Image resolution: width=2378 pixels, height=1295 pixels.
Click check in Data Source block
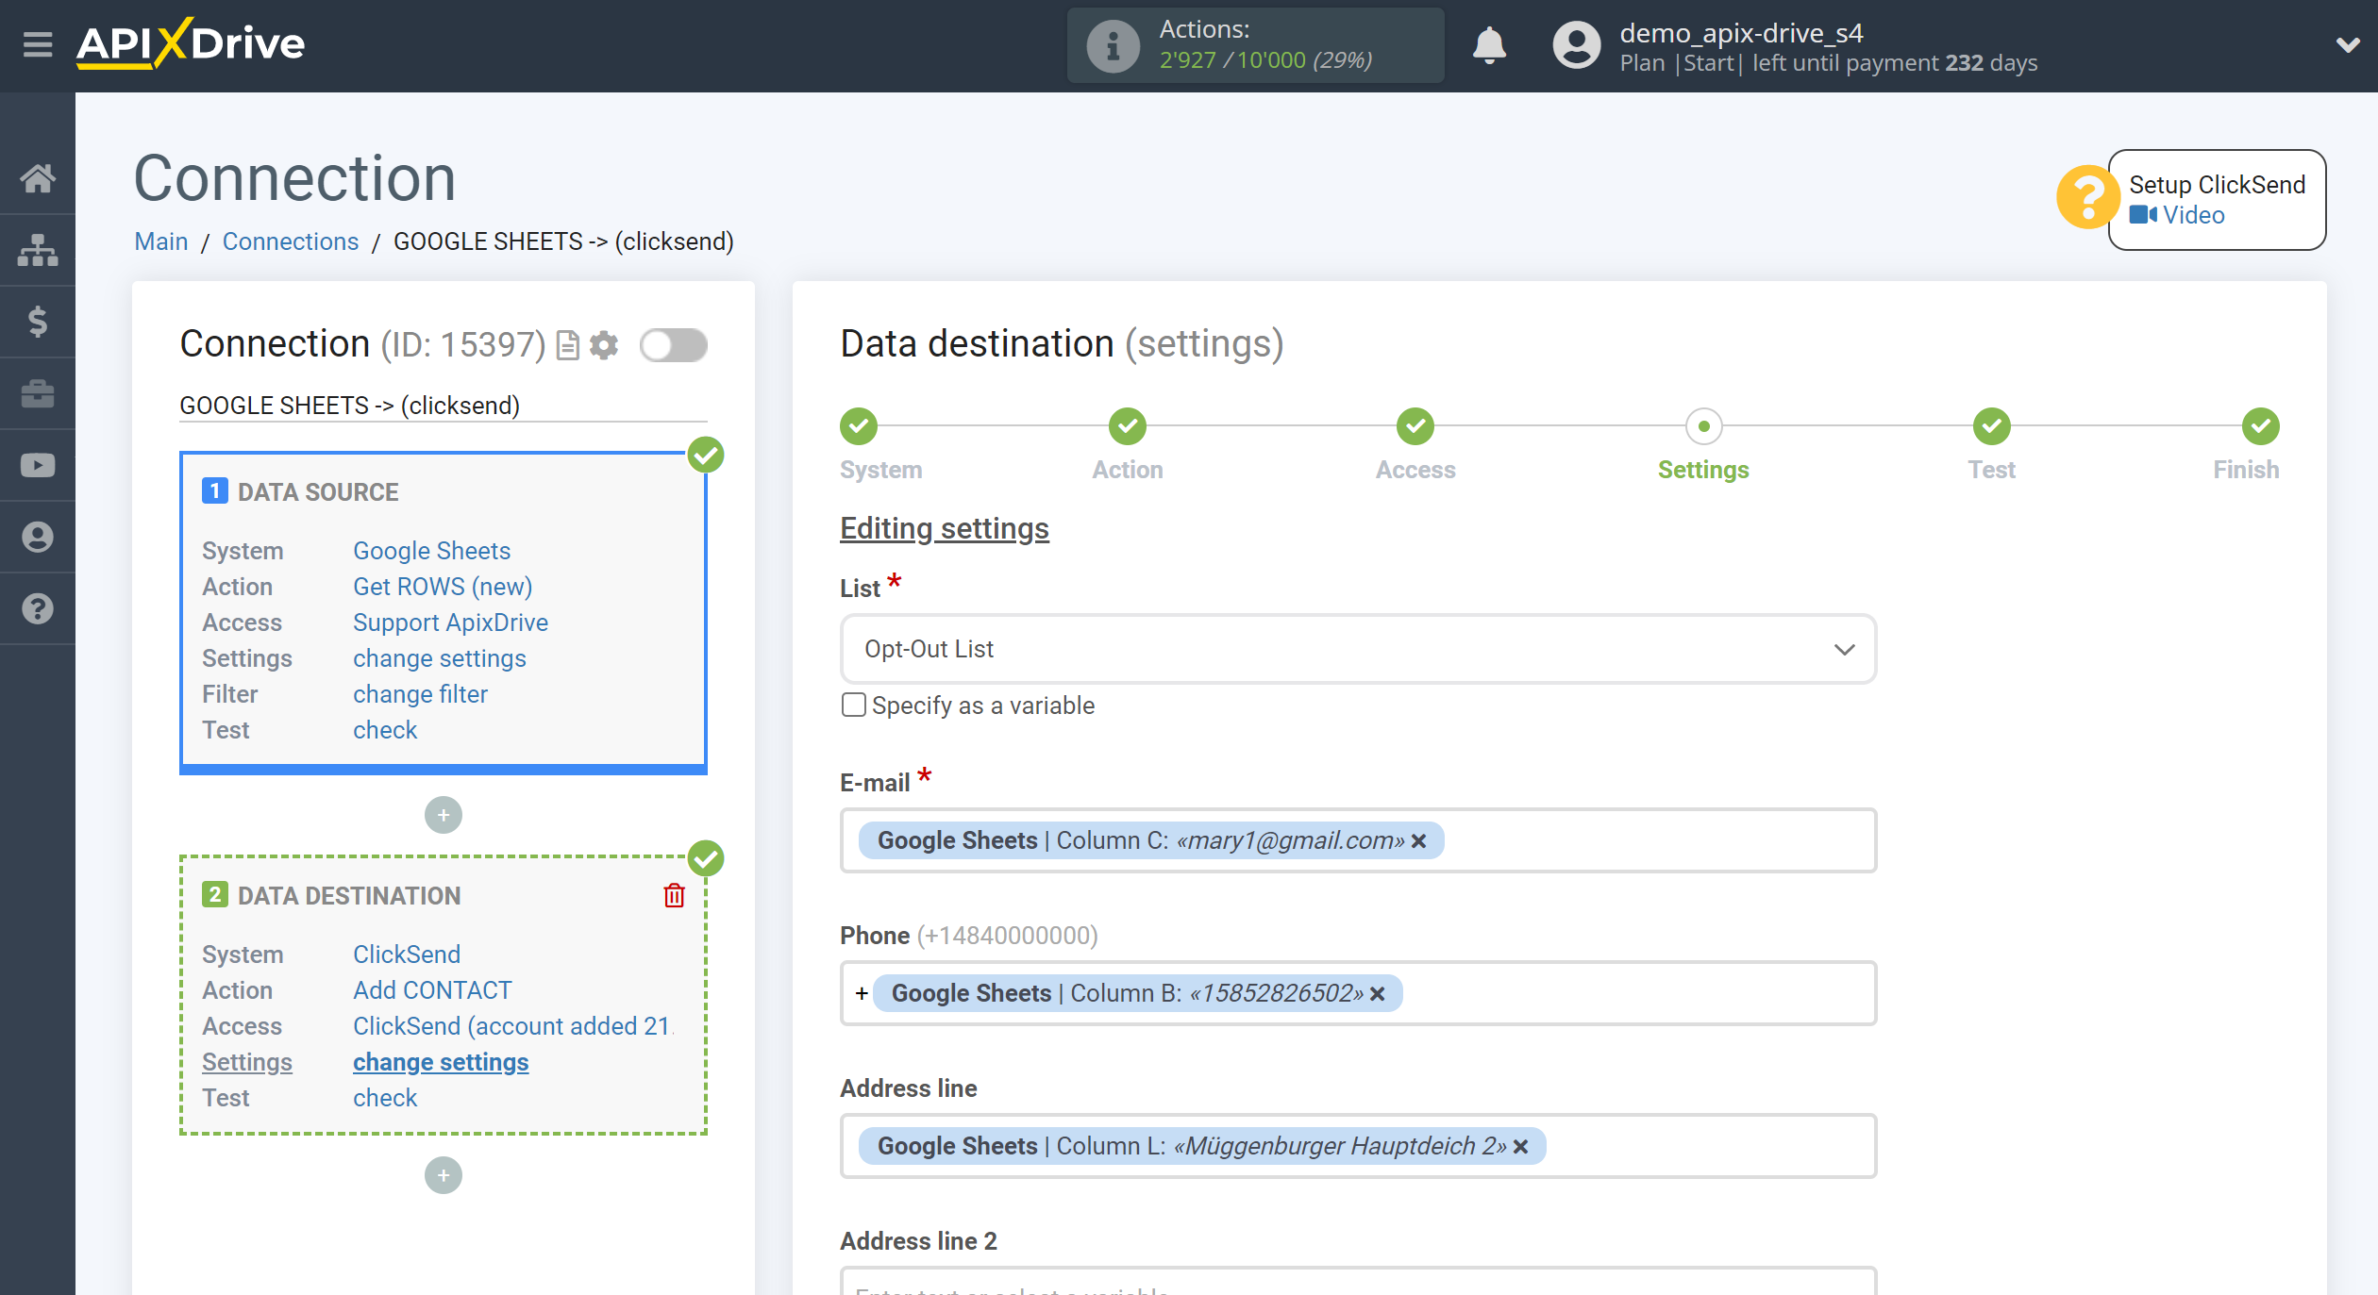coord(385,730)
